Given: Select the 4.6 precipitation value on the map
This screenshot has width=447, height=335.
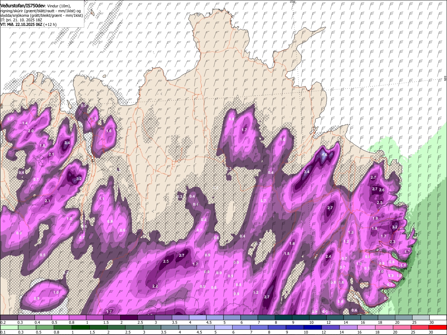Looking at the screenshot, I should click(324, 155).
